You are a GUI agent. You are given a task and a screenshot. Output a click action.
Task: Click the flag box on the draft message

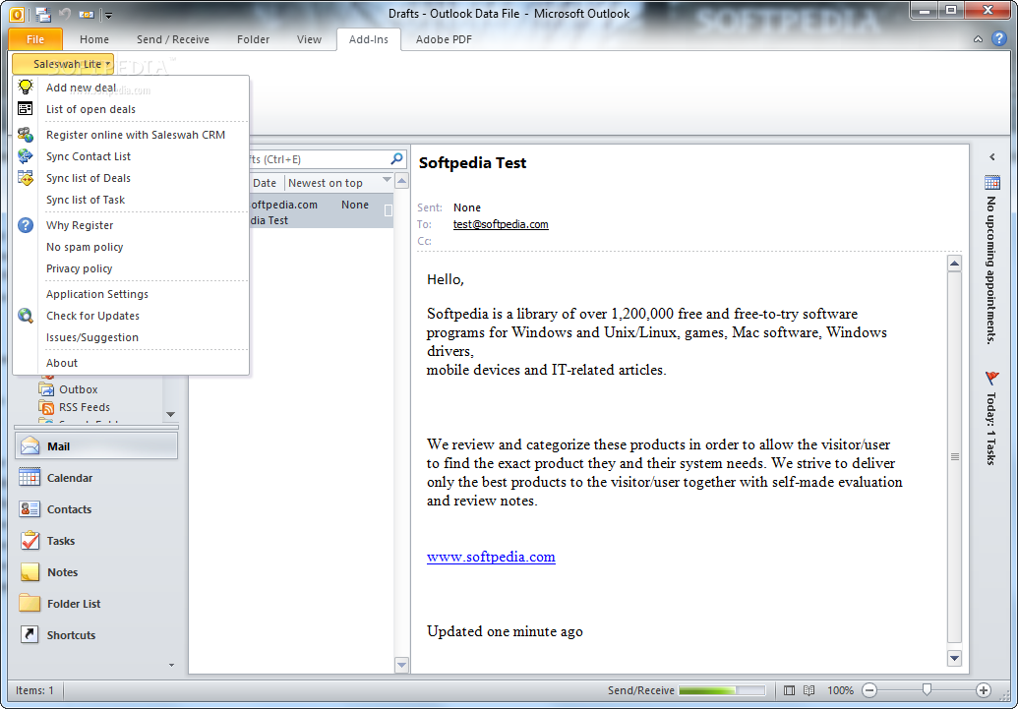389,210
